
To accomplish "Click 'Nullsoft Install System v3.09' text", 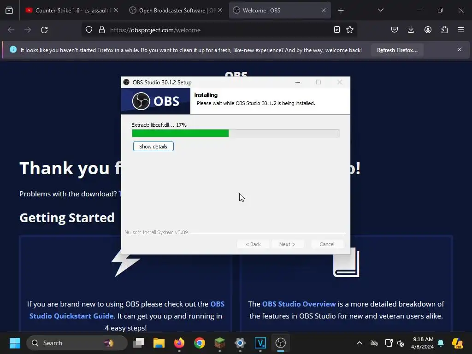I will [x=156, y=232].
